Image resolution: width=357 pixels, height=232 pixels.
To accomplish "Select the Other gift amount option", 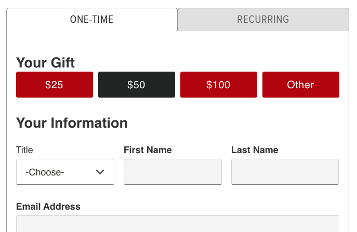I will tap(300, 85).
